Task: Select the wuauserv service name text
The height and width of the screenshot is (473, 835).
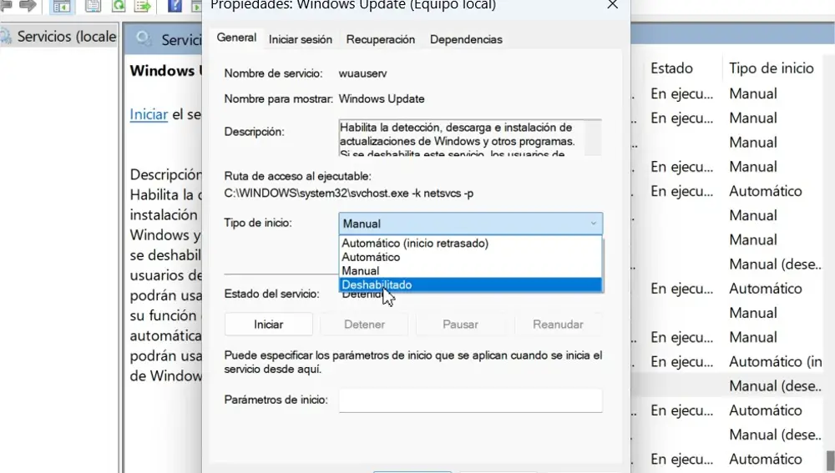Action: [x=362, y=73]
